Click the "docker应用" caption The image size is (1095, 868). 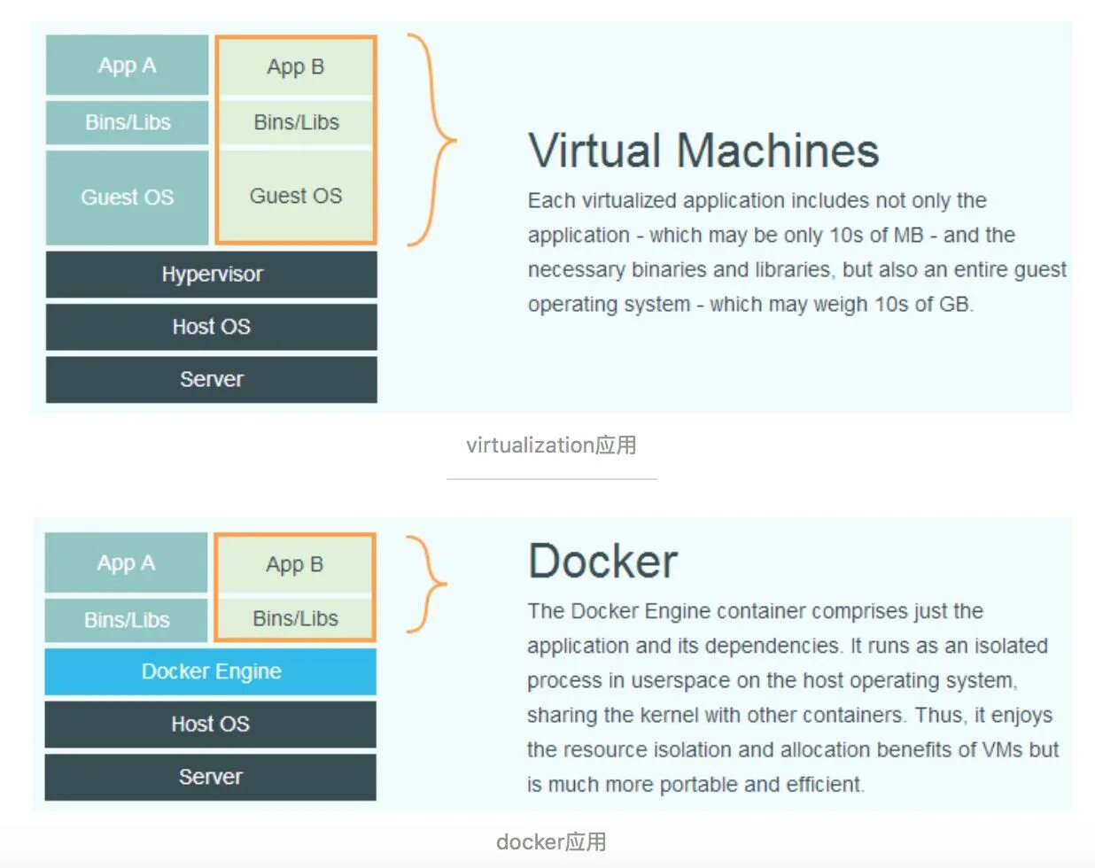(x=551, y=841)
